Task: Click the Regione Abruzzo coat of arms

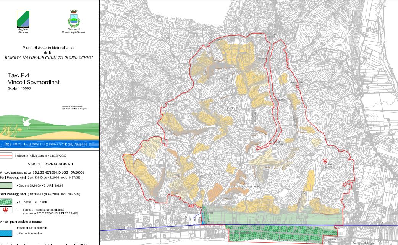Action: click(23, 19)
